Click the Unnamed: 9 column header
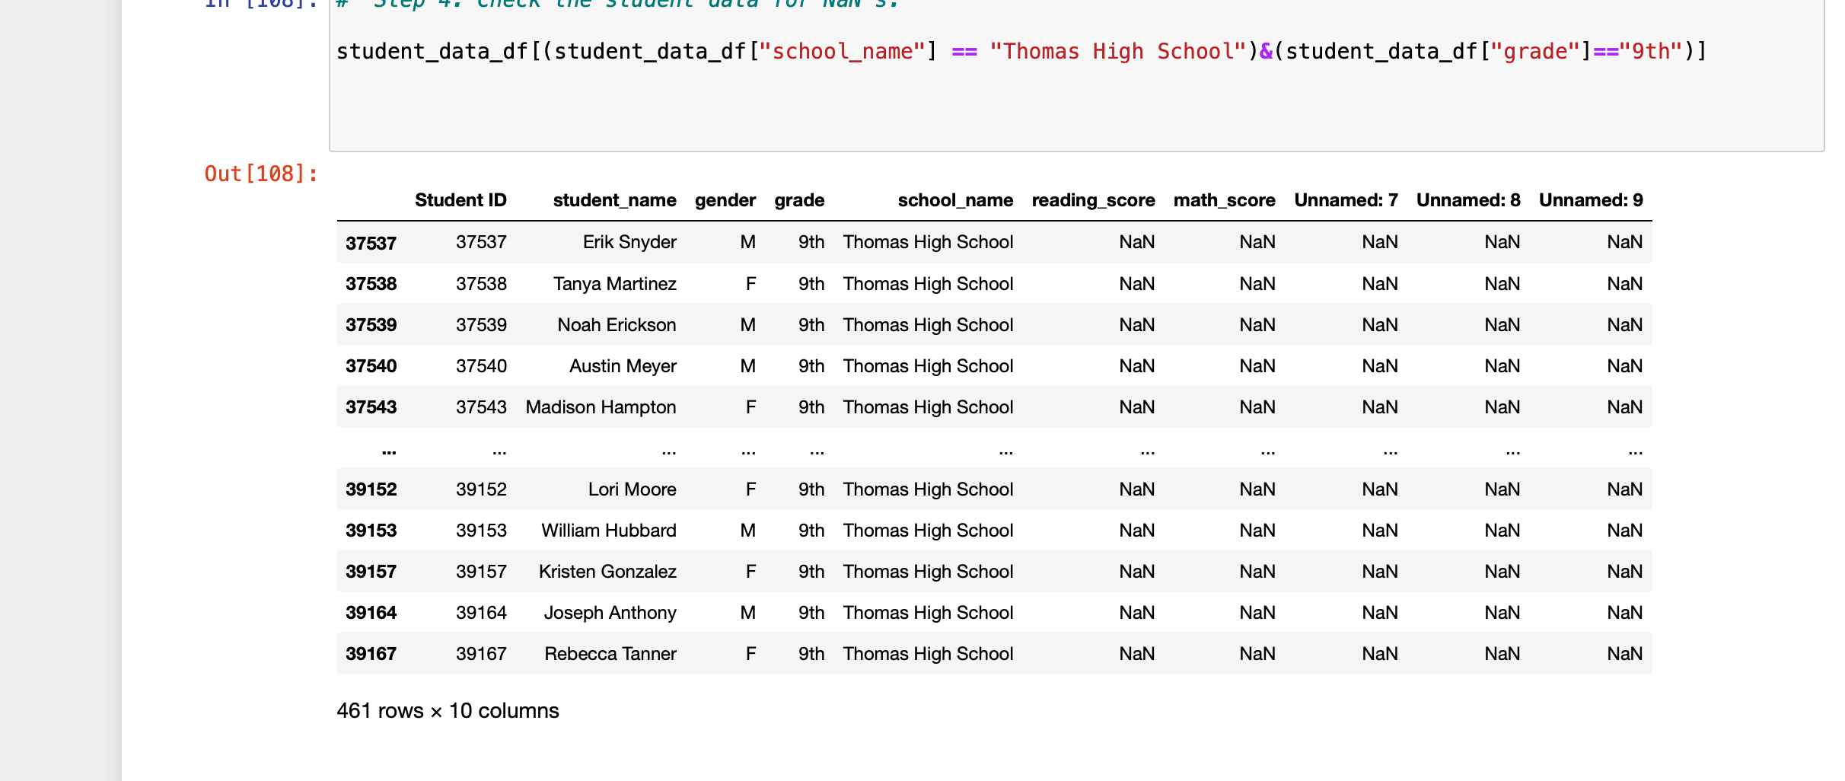Viewport: 1845px width, 781px height. (1591, 200)
